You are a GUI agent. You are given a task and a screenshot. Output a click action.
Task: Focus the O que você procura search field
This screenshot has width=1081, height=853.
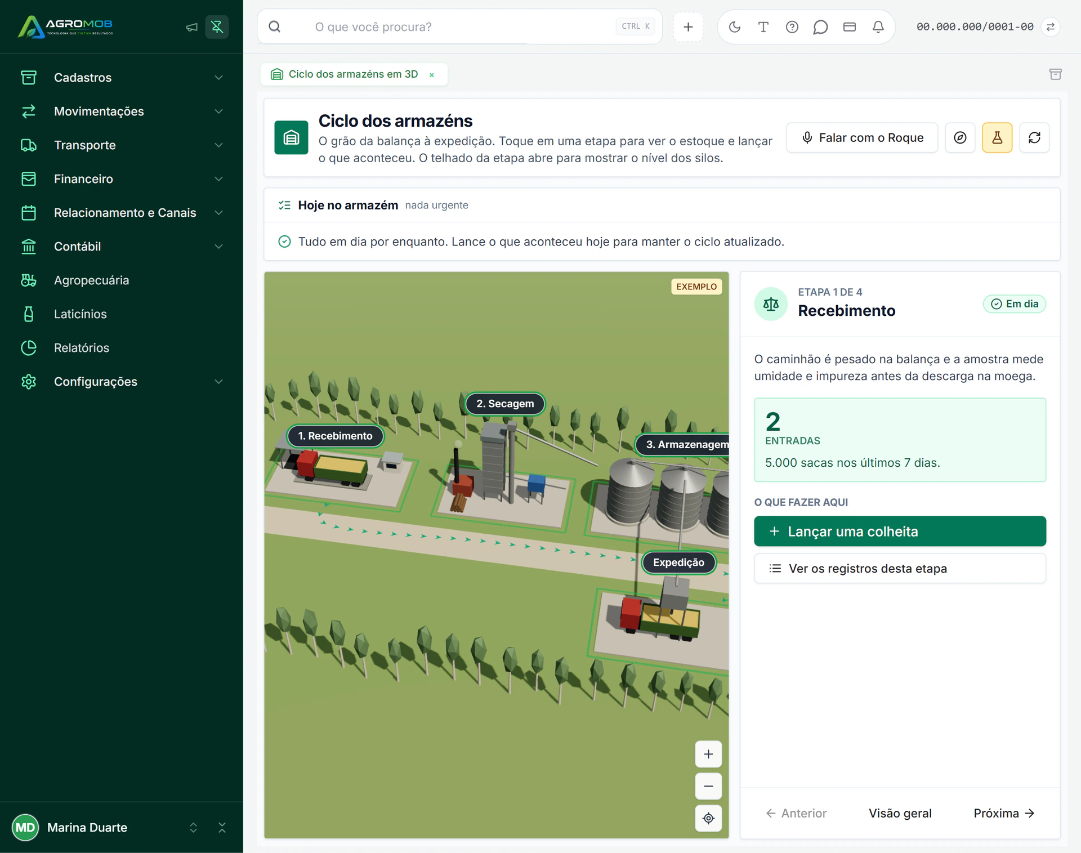pos(459,26)
